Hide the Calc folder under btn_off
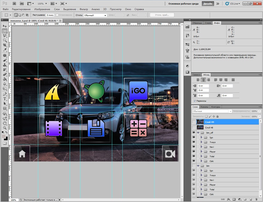This screenshot has height=202, width=263. [194, 161]
